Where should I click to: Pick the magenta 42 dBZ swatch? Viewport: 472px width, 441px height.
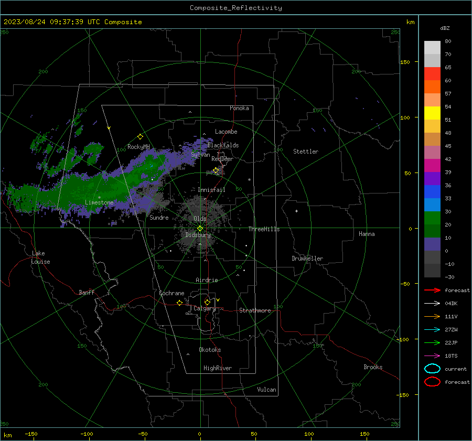point(432,166)
